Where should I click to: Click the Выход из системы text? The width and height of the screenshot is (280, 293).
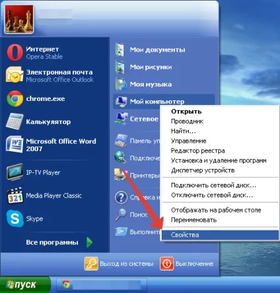(x=127, y=263)
